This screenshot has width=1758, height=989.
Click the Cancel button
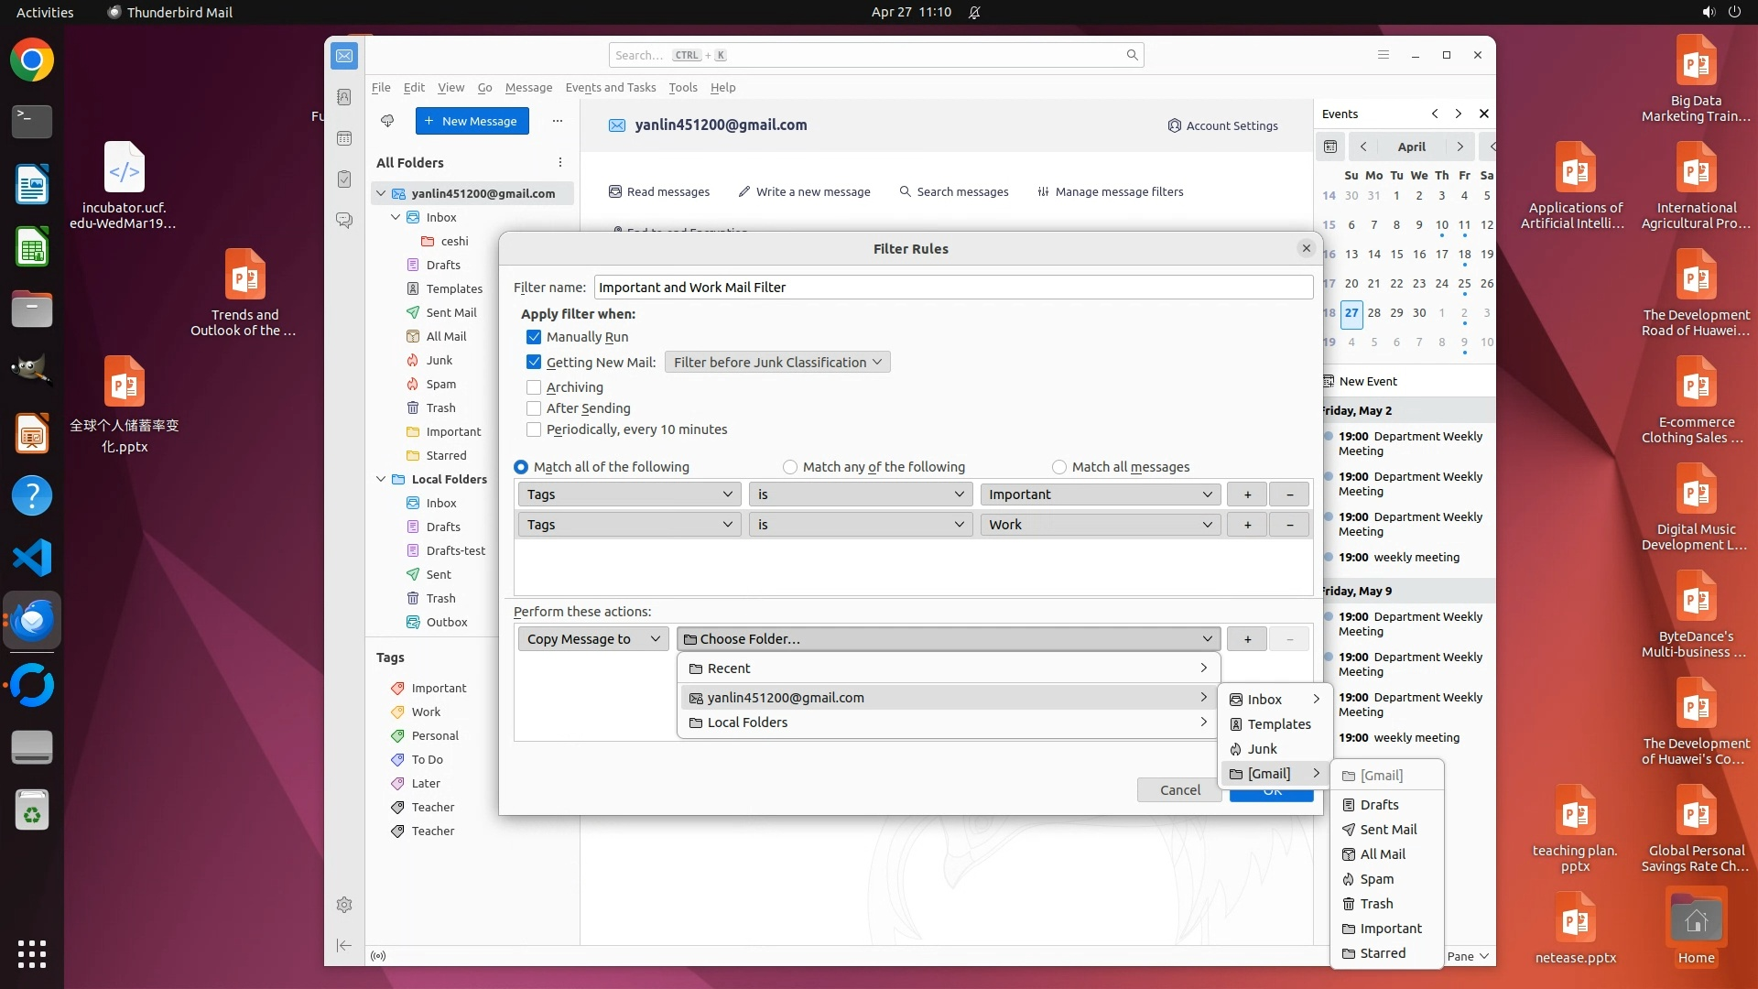pyautogui.click(x=1179, y=790)
